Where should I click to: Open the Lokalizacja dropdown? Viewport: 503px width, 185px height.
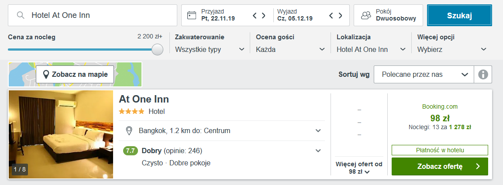coord(371,50)
